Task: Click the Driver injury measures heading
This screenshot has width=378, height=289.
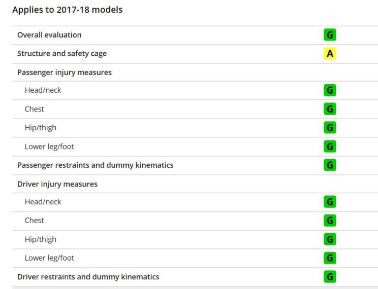Action: [57, 184]
